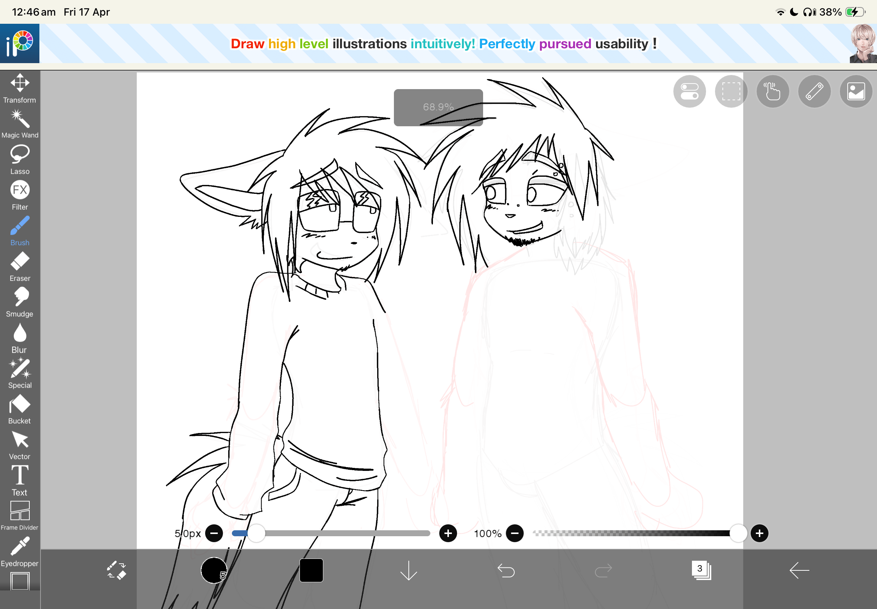877x609 pixels.
Task: Switch between brush and eraser
Action: (116, 570)
